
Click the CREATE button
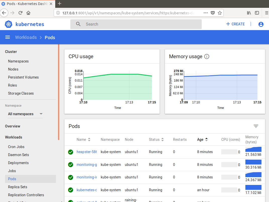[235, 24]
